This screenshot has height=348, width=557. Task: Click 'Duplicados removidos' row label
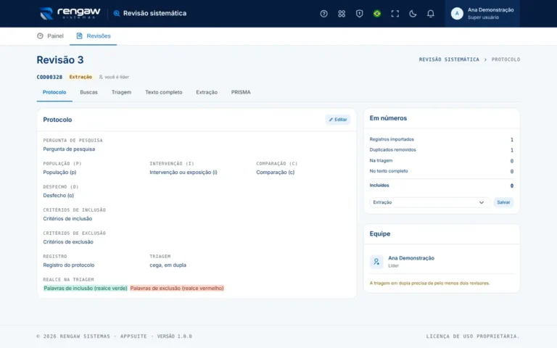click(392, 150)
